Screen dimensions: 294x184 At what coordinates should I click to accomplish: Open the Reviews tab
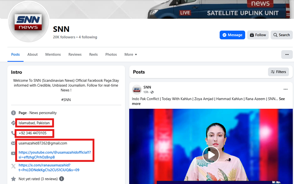(x=75, y=55)
